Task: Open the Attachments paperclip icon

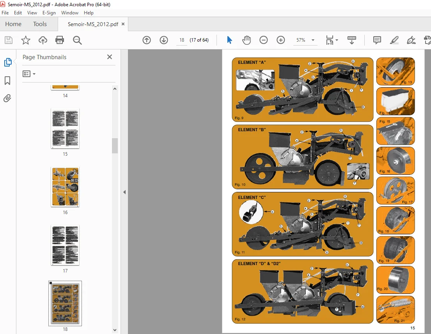Action: click(7, 98)
